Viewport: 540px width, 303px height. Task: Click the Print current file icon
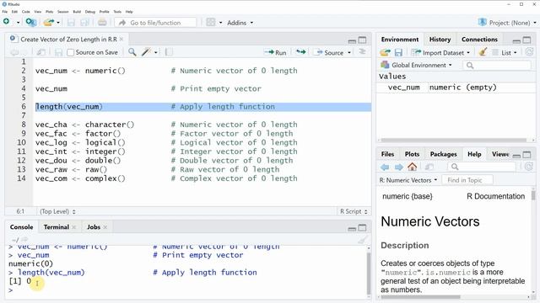point(102,23)
